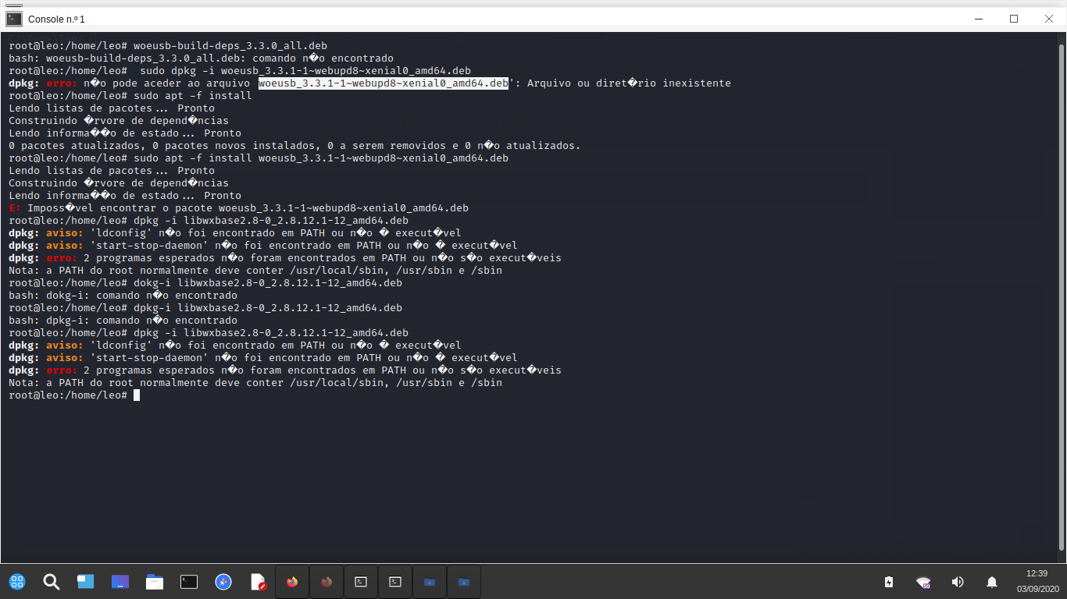Click 'bash: dpkg-i: comando' error line
This screenshot has height=599, width=1067.
click(123, 321)
